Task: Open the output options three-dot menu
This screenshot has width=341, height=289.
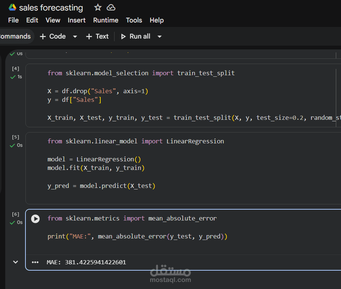Action: 35,262
